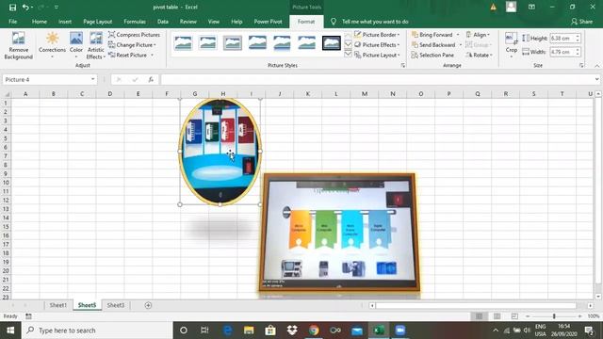The image size is (603, 339).
Task: Open the Power Pivot tab
Action: pos(268,22)
